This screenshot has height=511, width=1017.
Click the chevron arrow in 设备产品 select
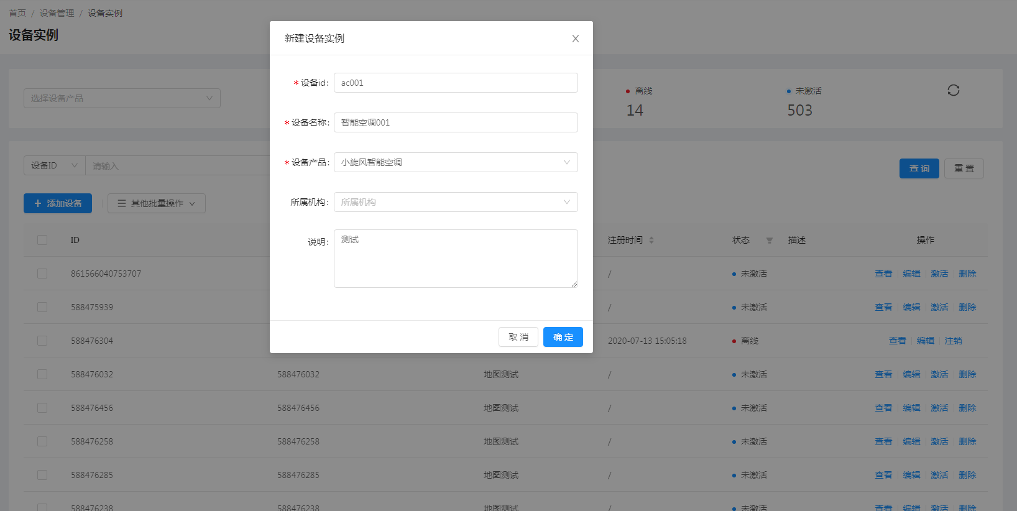[x=566, y=162]
